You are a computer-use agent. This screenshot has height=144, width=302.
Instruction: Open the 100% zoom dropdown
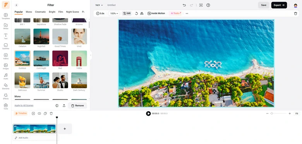(114, 14)
